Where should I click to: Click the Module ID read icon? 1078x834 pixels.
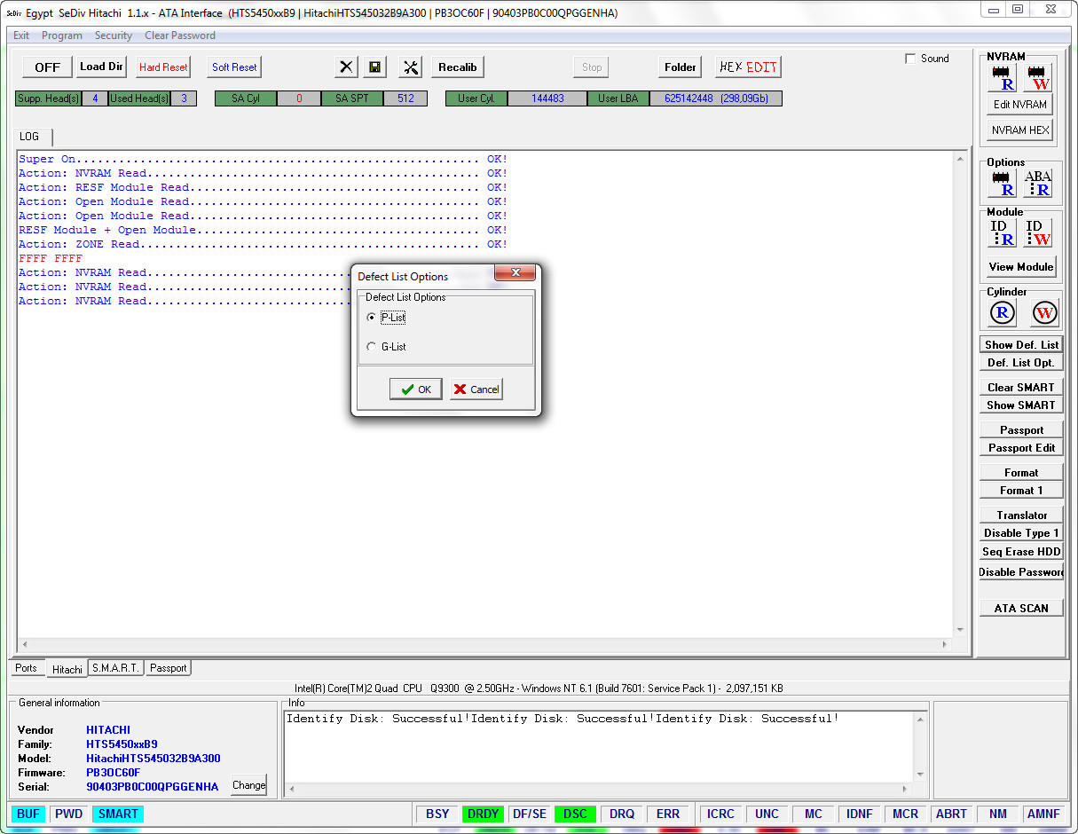pyautogui.click(x=1003, y=232)
